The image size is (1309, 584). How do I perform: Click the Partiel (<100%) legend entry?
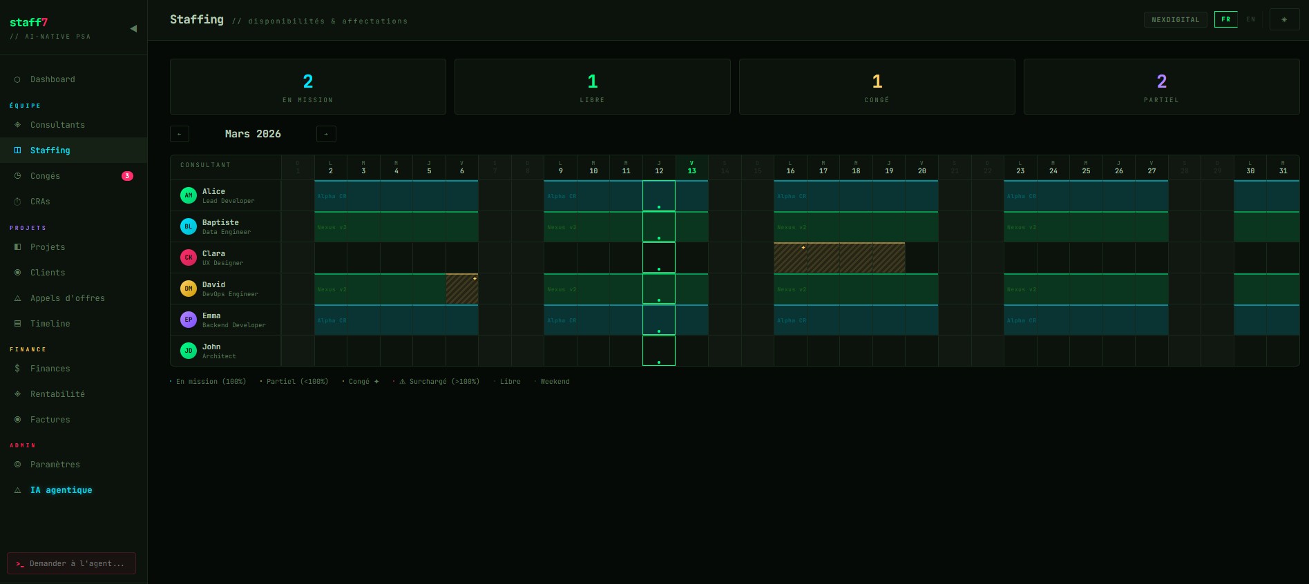pyautogui.click(x=294, y=382)
